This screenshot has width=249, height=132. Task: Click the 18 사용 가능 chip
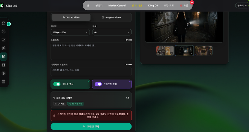pyautogui.click(x=76, y=104)
